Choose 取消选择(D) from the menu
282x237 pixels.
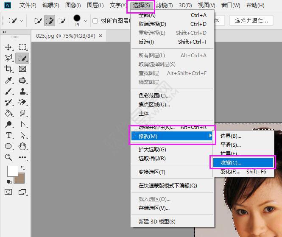tap(172, 24)
